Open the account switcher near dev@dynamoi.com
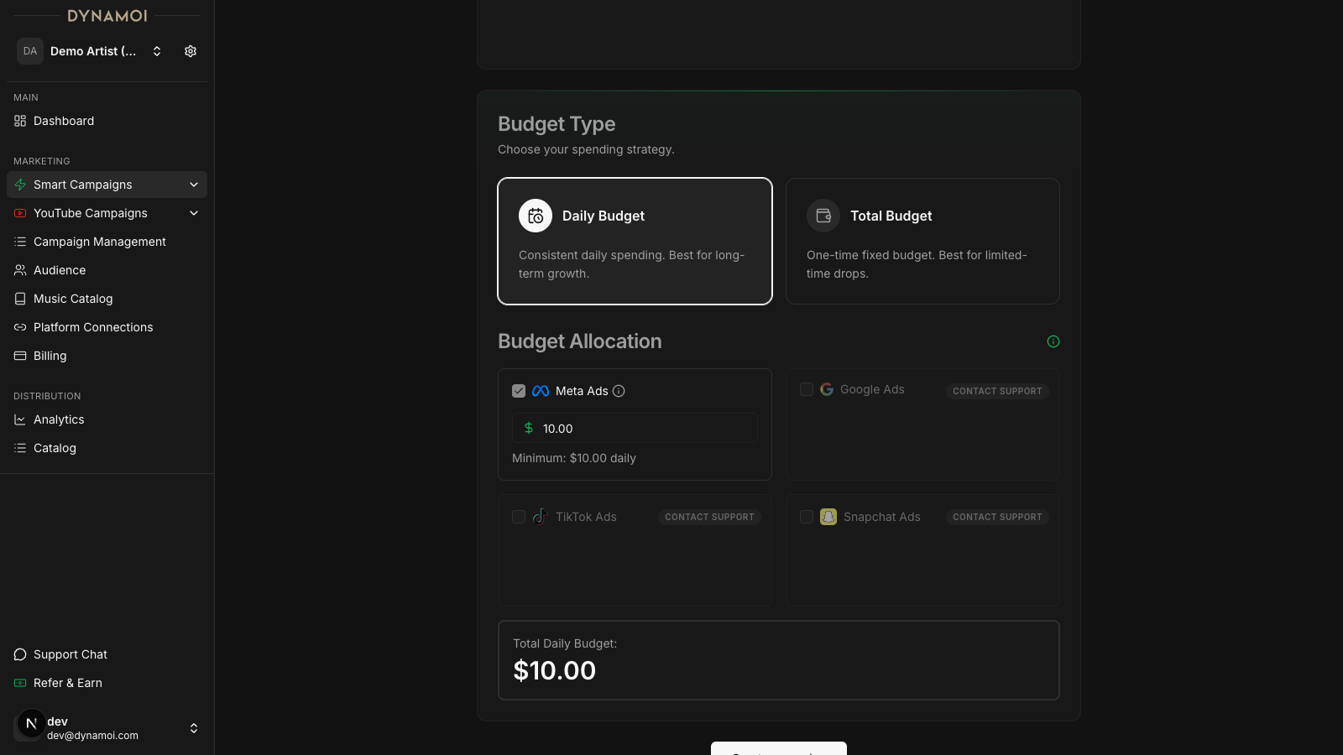1343x755 pixels. pos(193,728)
